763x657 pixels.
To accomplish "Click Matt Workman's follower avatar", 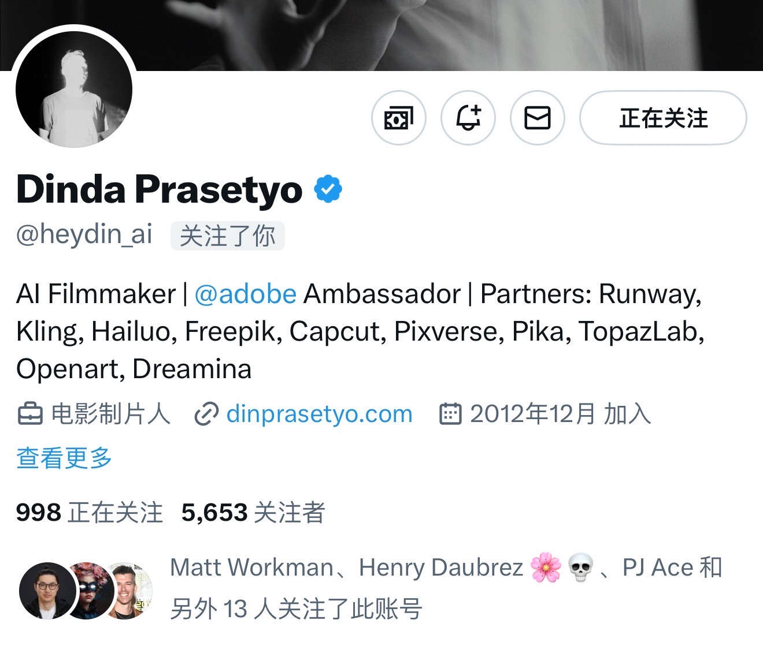I will click(47, 591).
